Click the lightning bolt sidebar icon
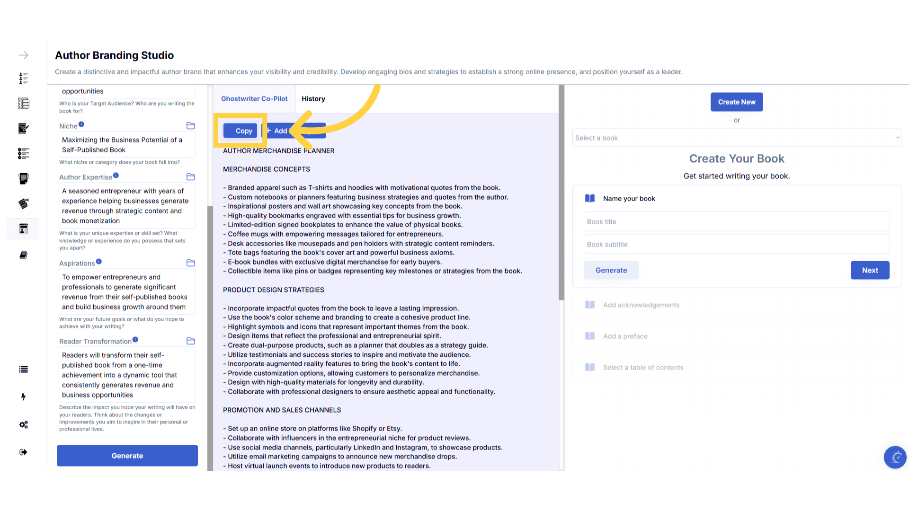909x511 pixels. [x=23, y=397]
